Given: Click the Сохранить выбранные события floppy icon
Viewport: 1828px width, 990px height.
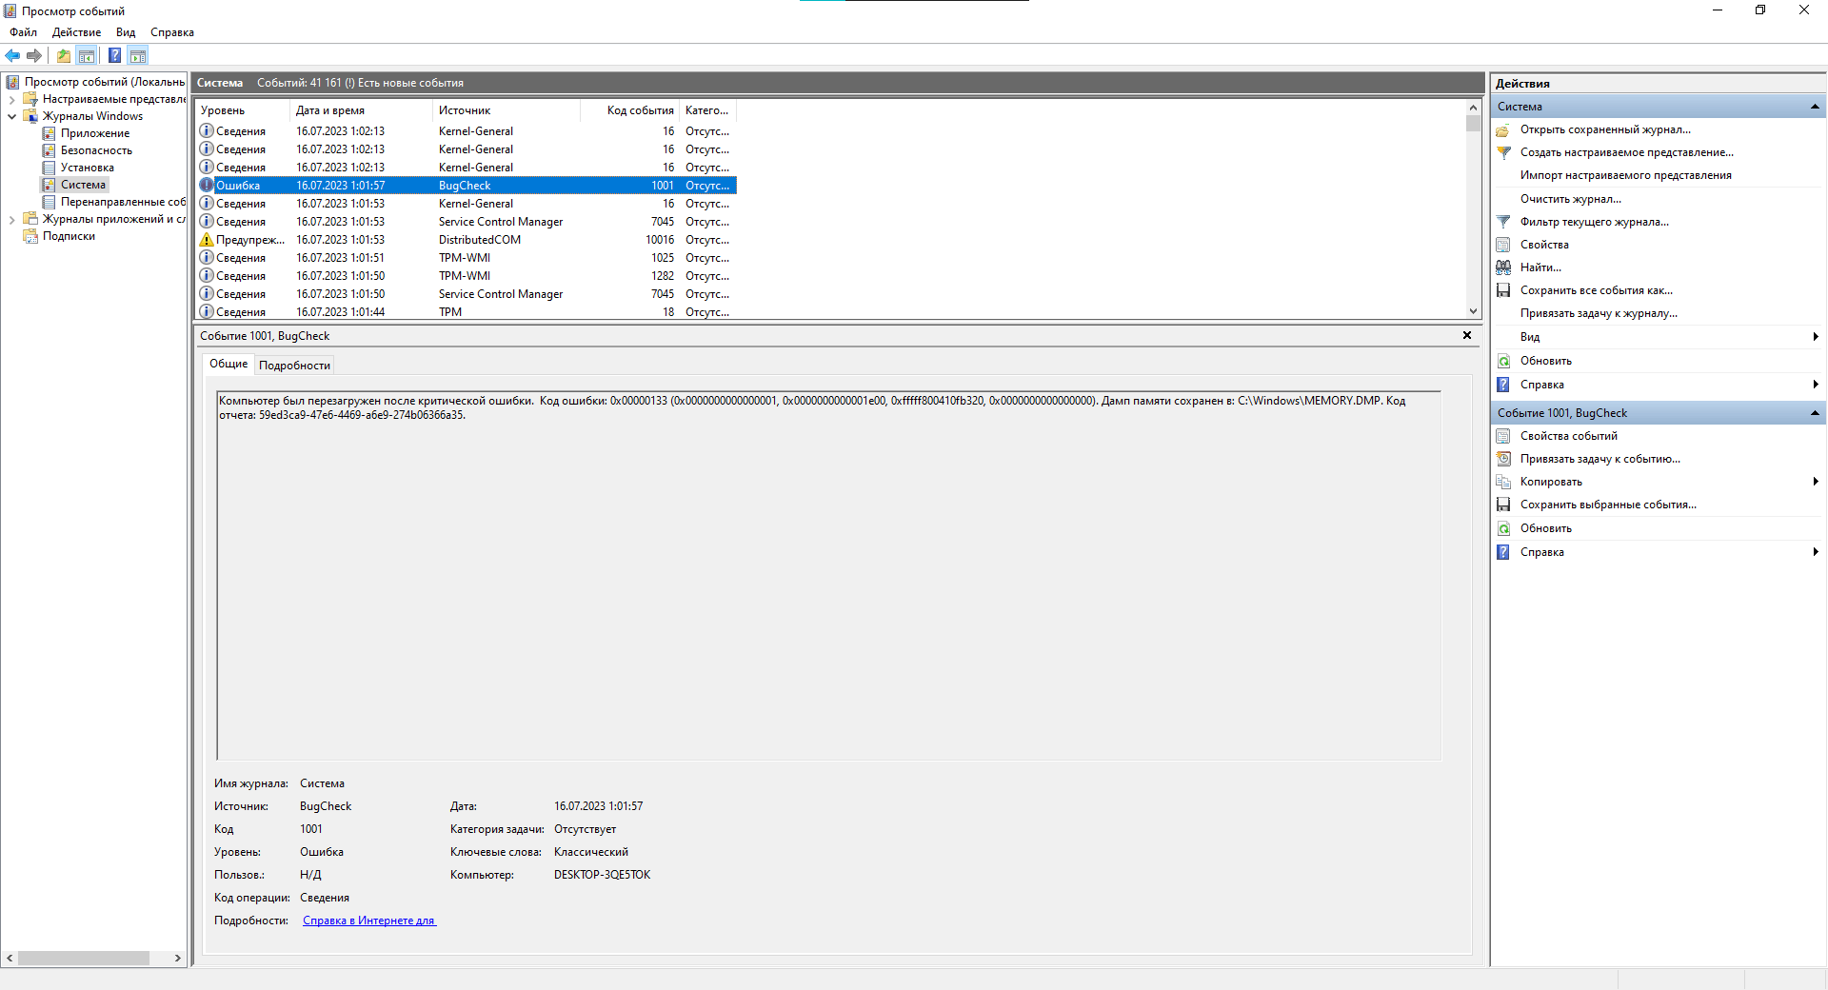Looking at the screenshot, I should (1503, 505).
